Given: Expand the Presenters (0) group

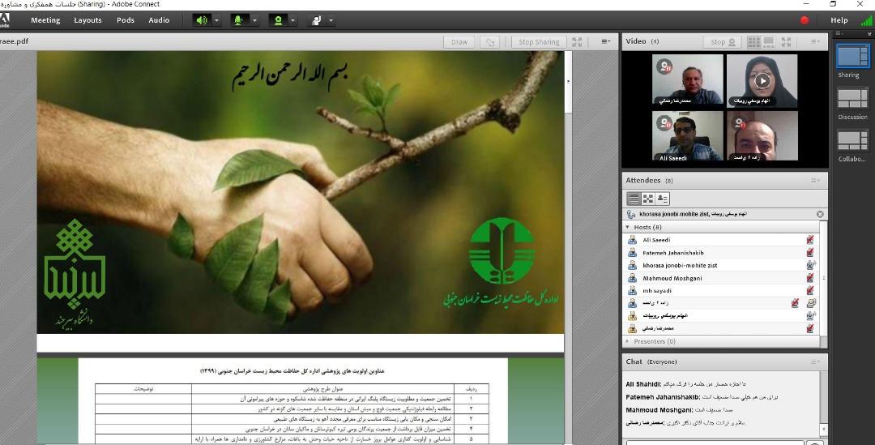Looking at the screenshot, I should pos(628,342).
